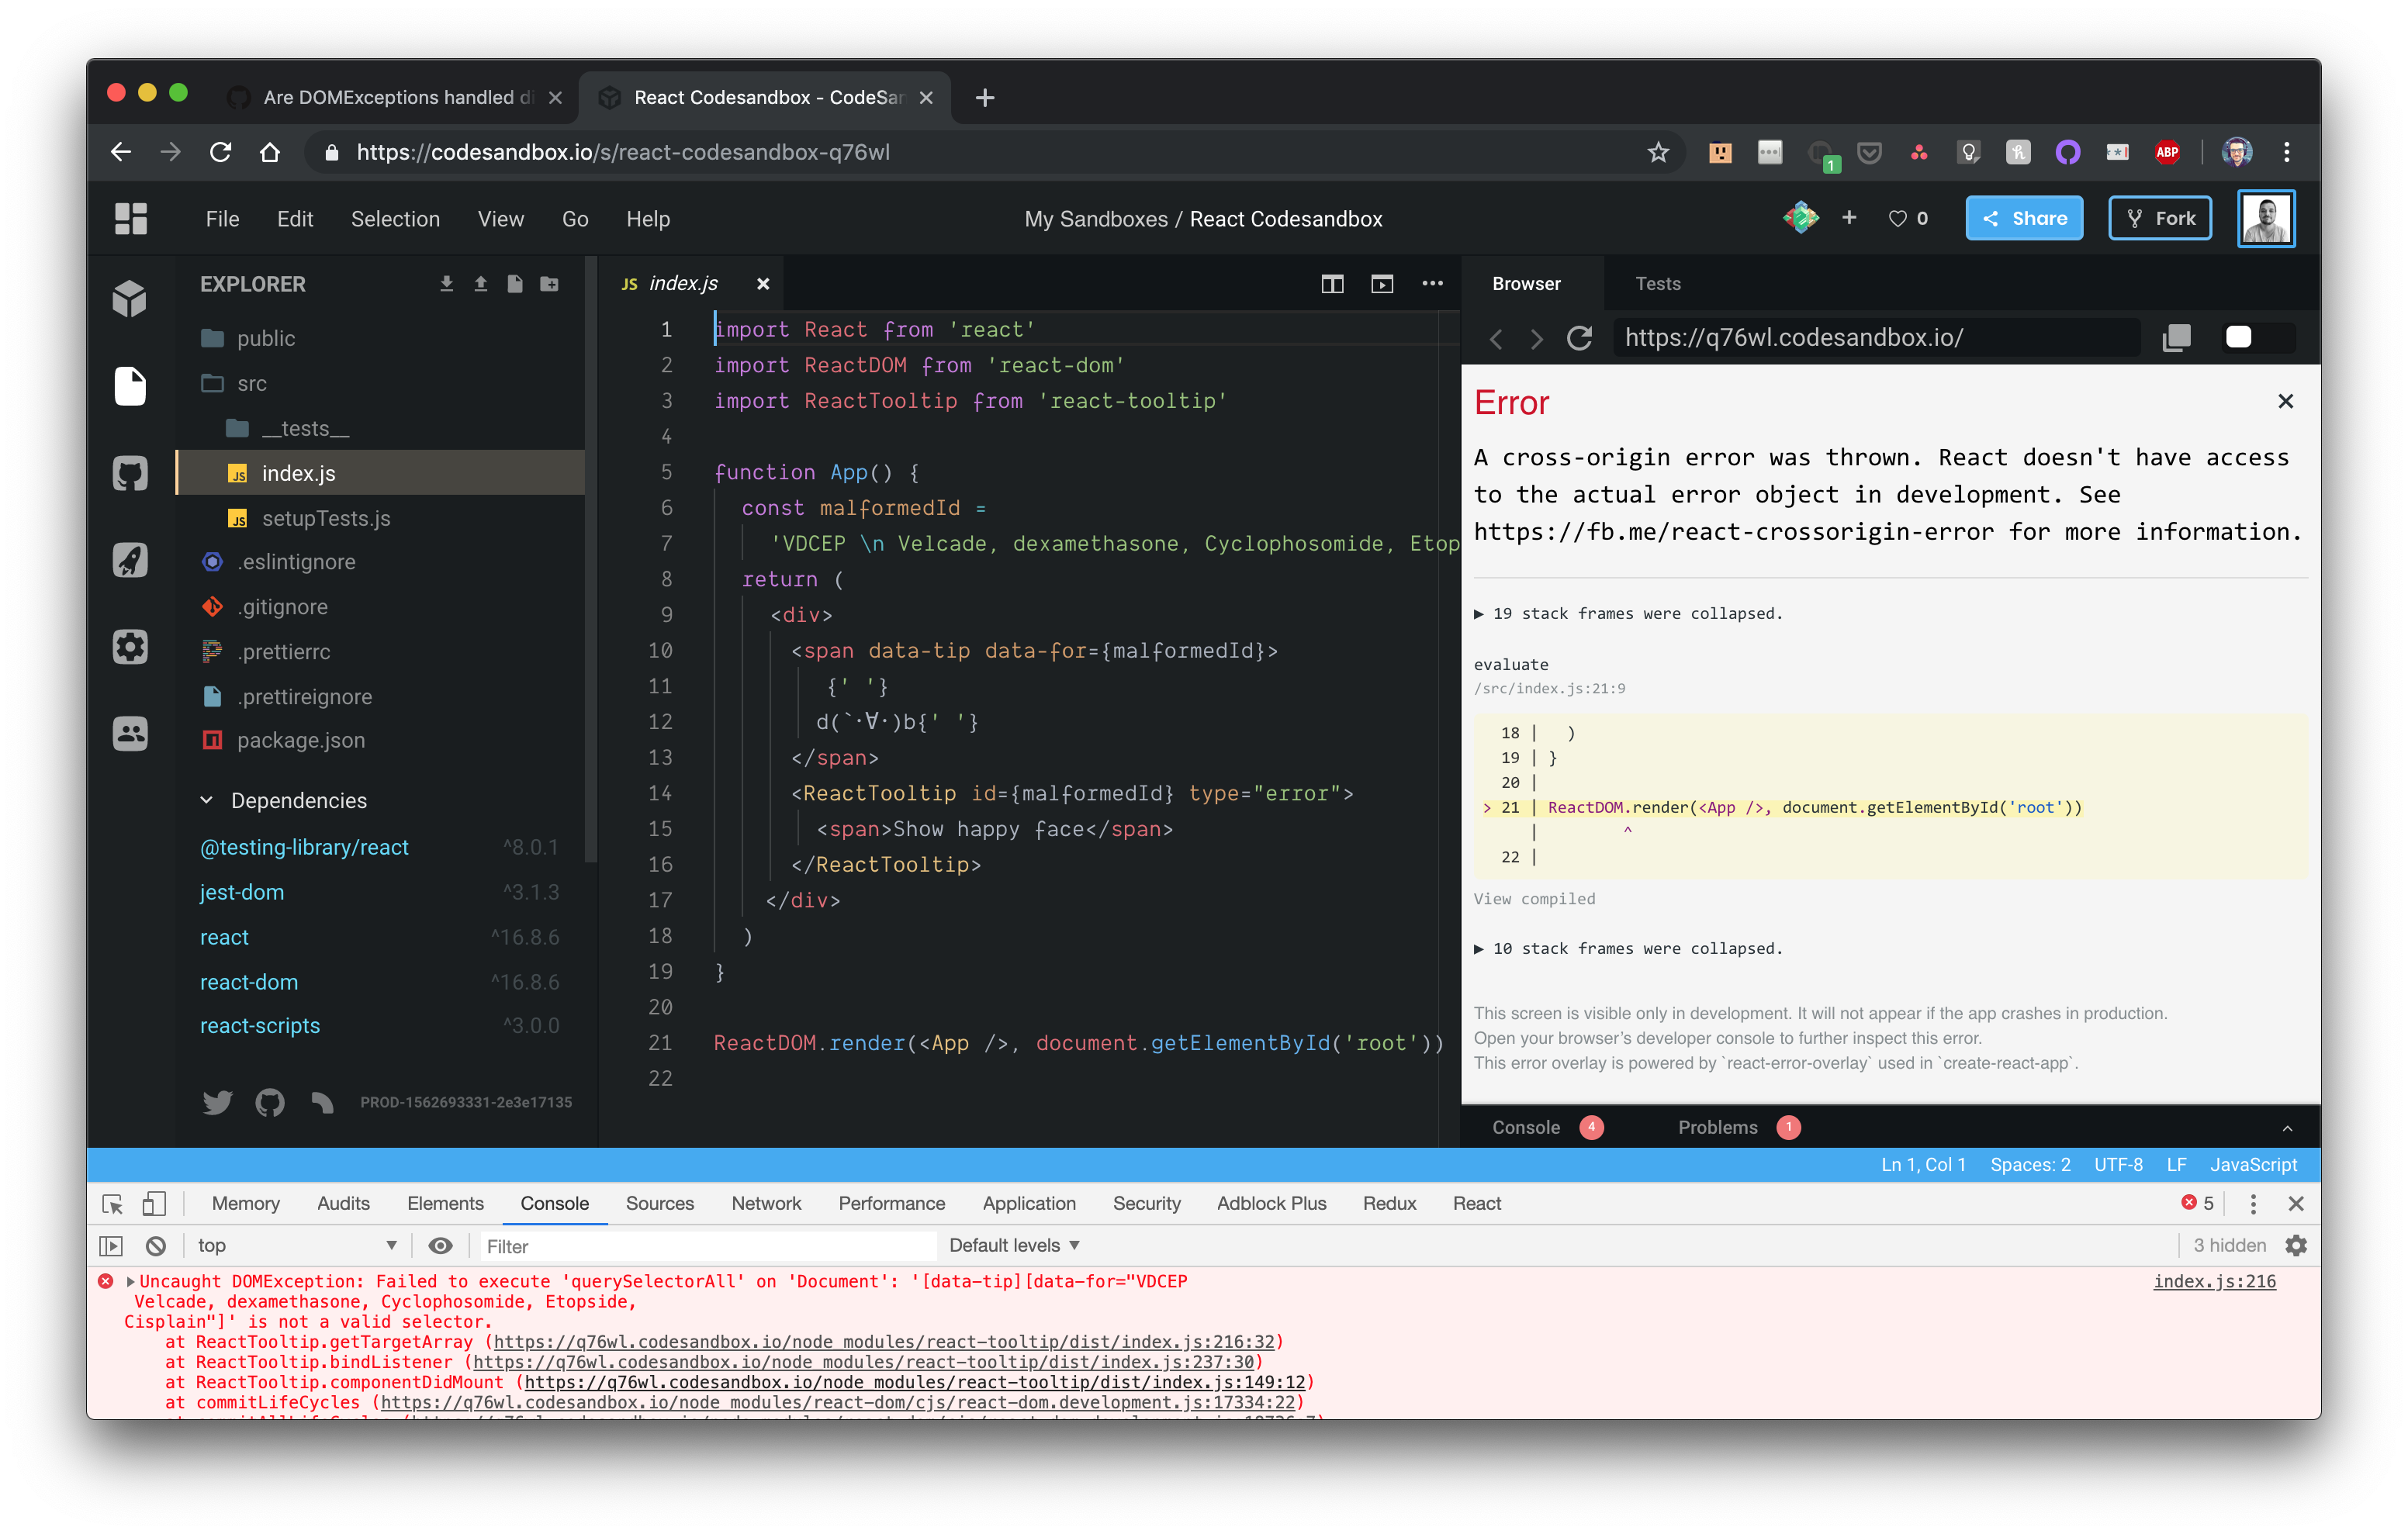Click the heart like icon in header
The image size is (2408, 1534).
click(1897, 219)
